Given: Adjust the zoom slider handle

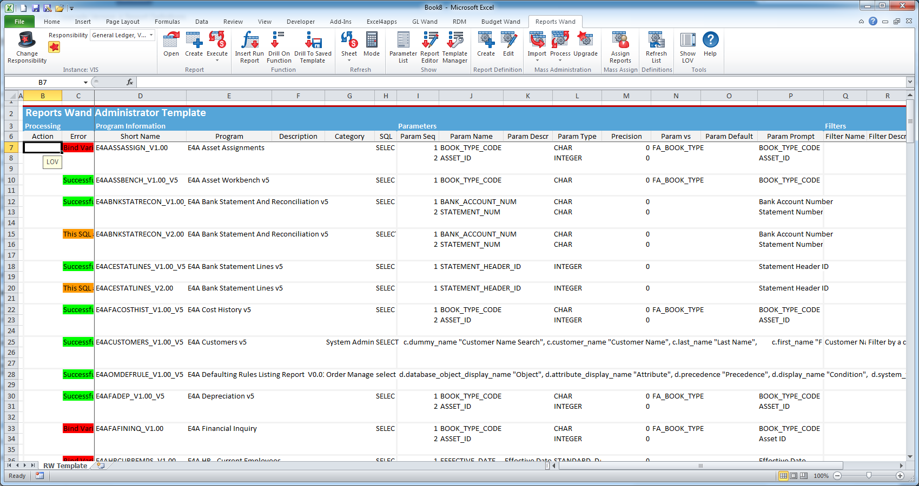Looking at the screenshot, I should (869, 476).
